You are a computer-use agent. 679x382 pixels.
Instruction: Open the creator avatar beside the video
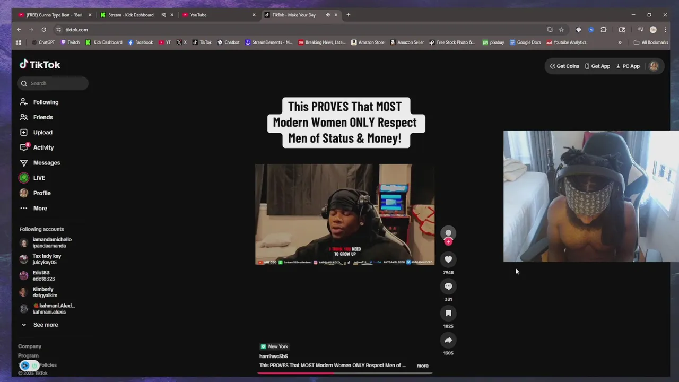pyautogui.click(x=448, y=233)
